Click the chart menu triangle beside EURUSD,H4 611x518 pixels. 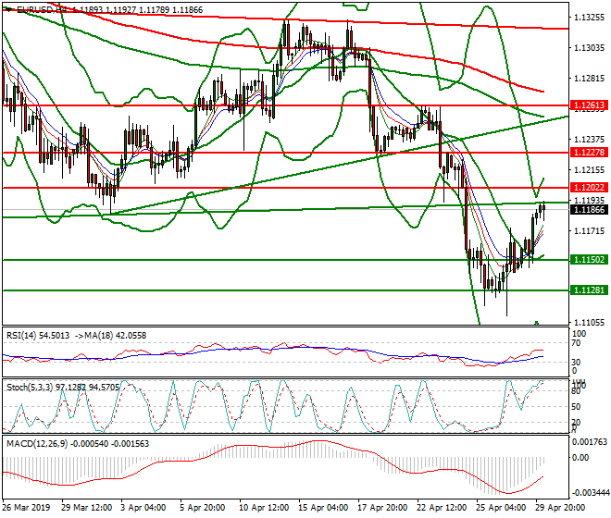[8, 10]
